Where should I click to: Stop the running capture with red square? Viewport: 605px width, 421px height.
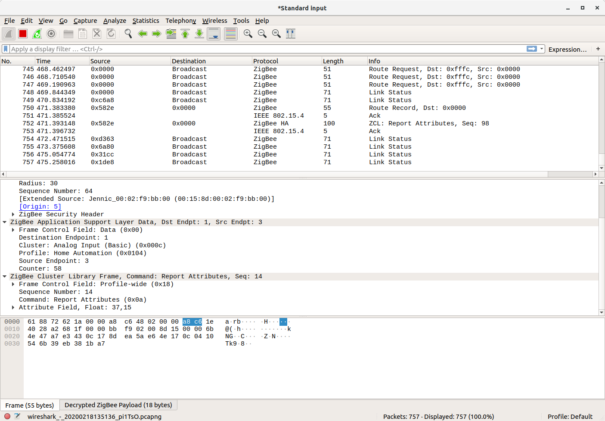tap(23, 34)
